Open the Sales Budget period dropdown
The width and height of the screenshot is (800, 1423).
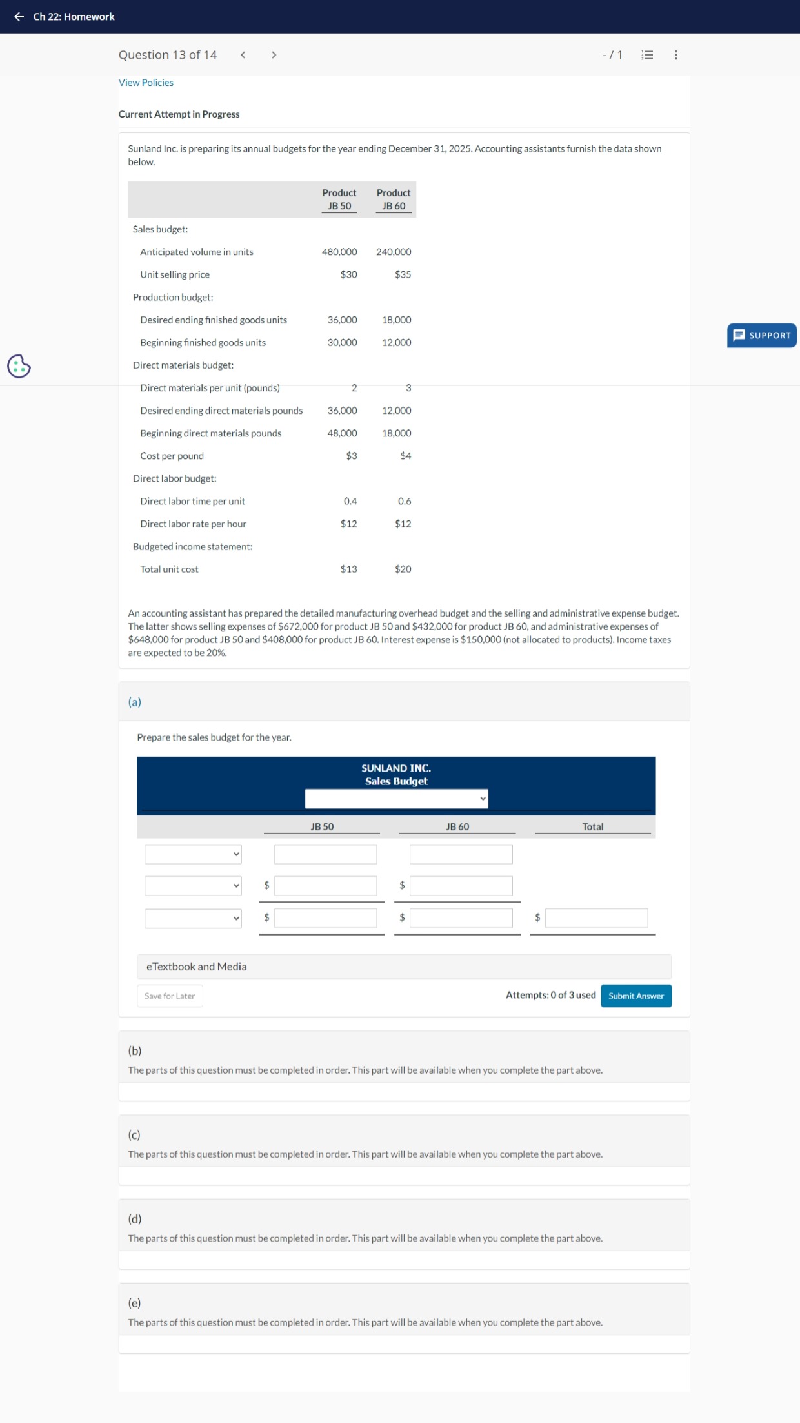tap(396, 799)
